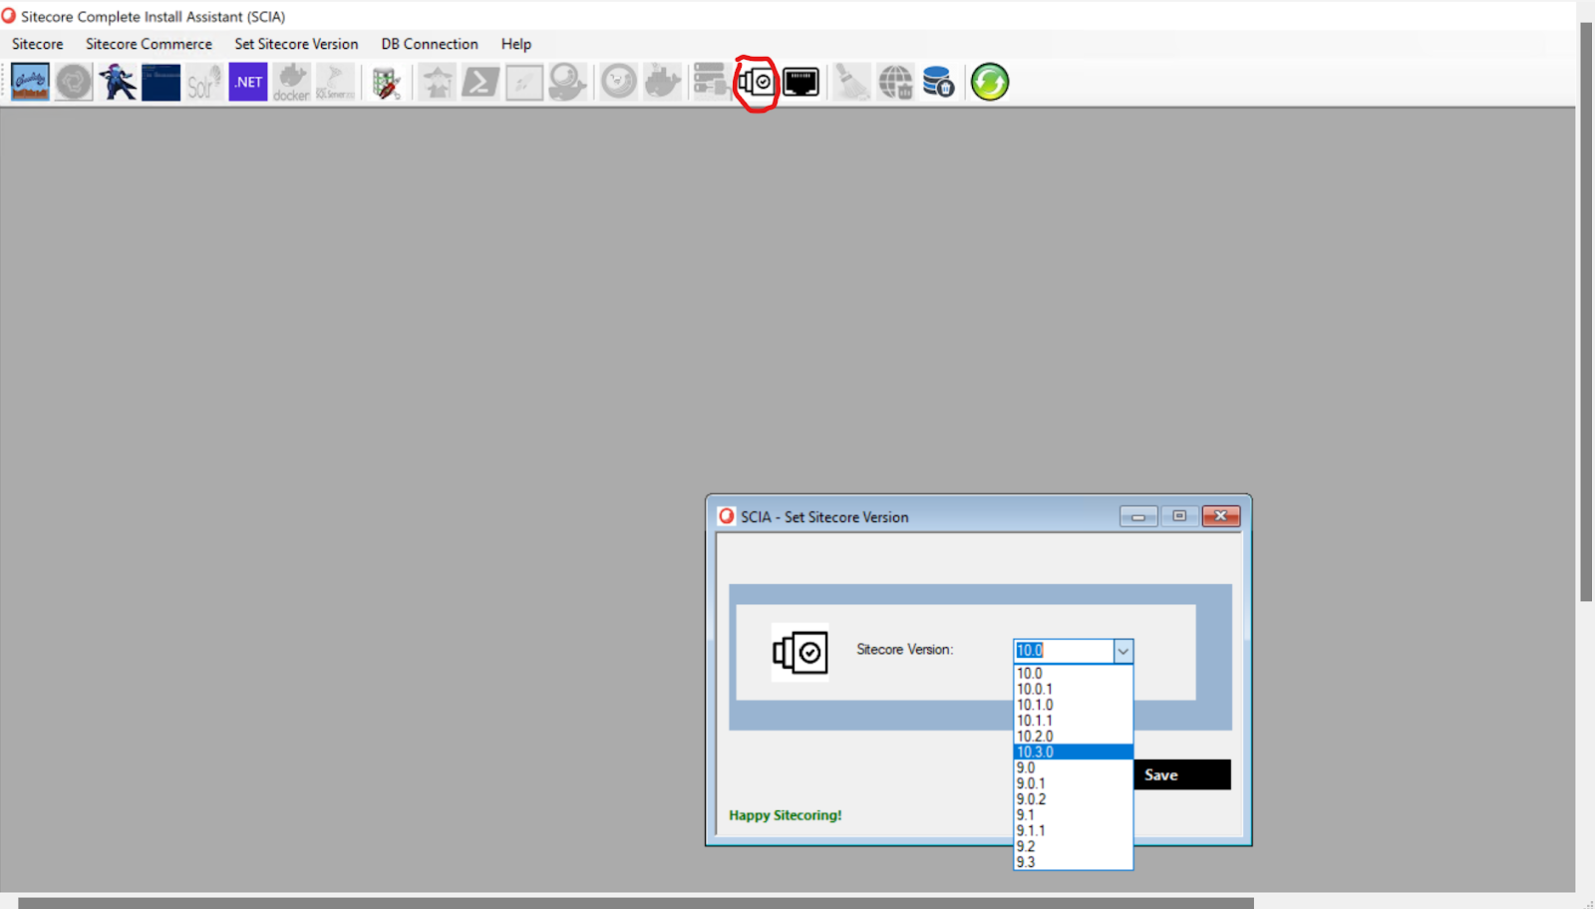Select version 9.2 from the list
This screenshot has width=1595, height=909.
pyautogui.click(x=1073, y=846)
